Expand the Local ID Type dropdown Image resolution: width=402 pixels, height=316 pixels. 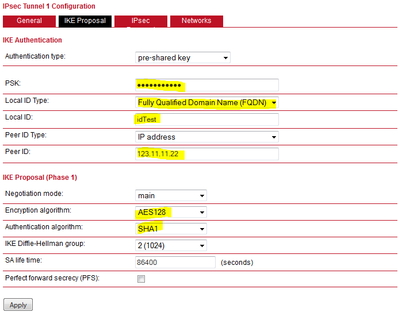click(206, 102)
